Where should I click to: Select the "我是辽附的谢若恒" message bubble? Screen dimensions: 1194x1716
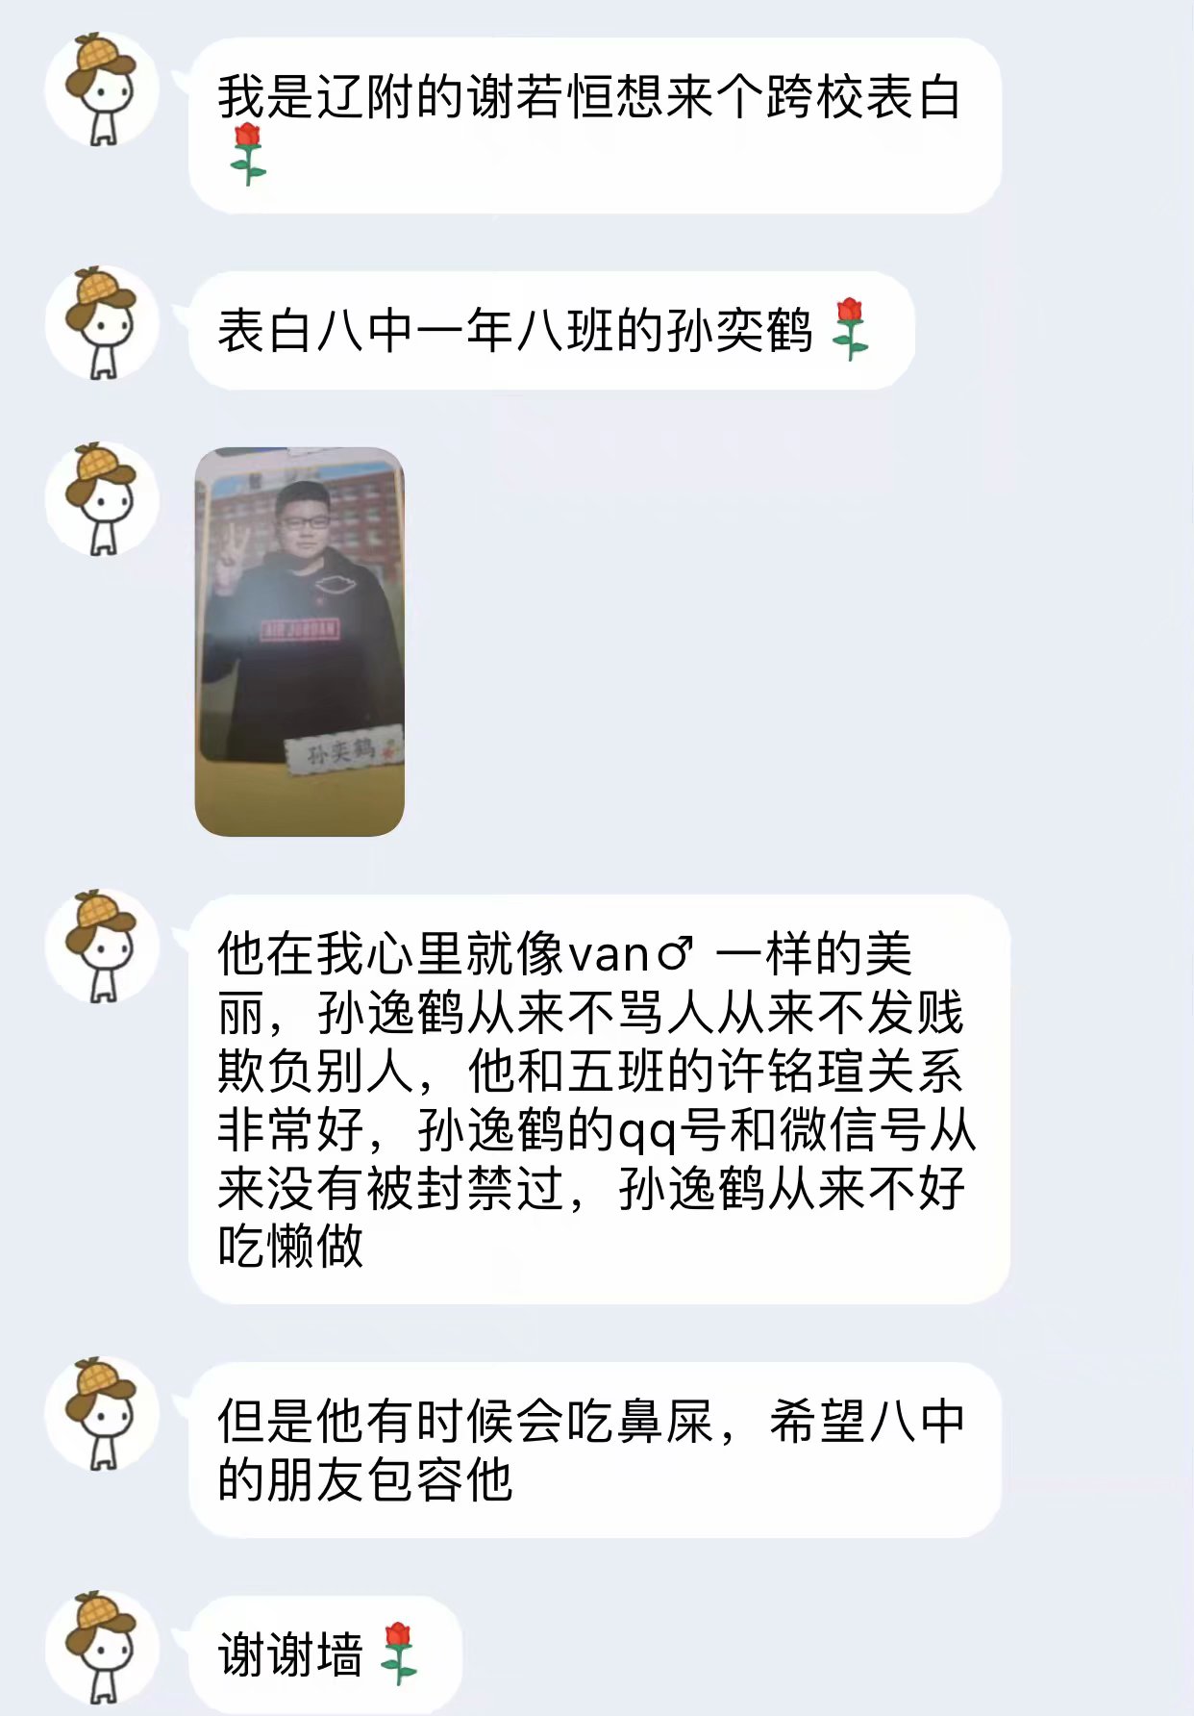(x=595, y=125)
